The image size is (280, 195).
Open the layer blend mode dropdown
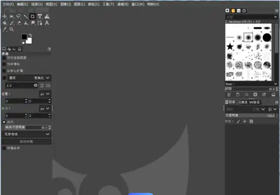(245, 109)
